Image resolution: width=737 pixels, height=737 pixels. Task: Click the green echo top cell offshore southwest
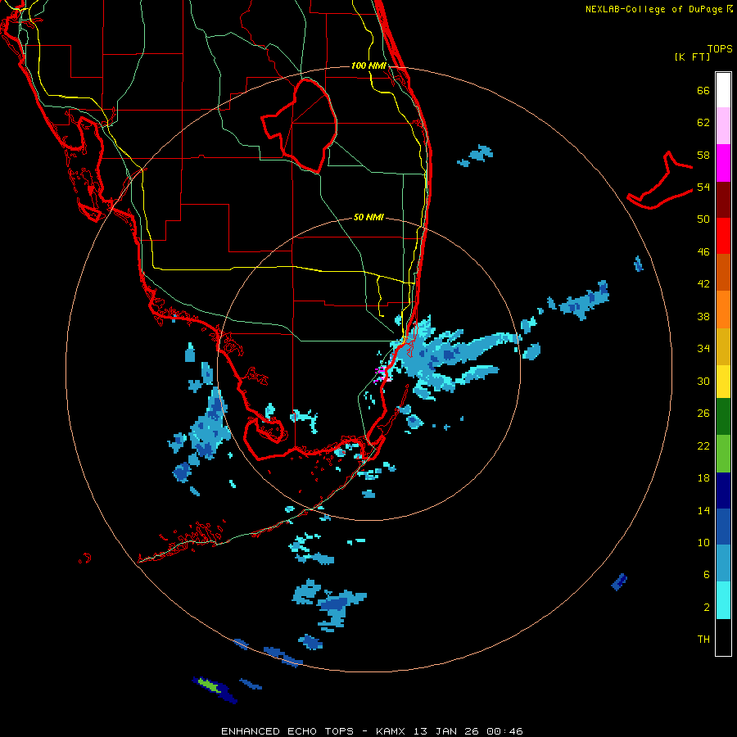coord(209,685)
